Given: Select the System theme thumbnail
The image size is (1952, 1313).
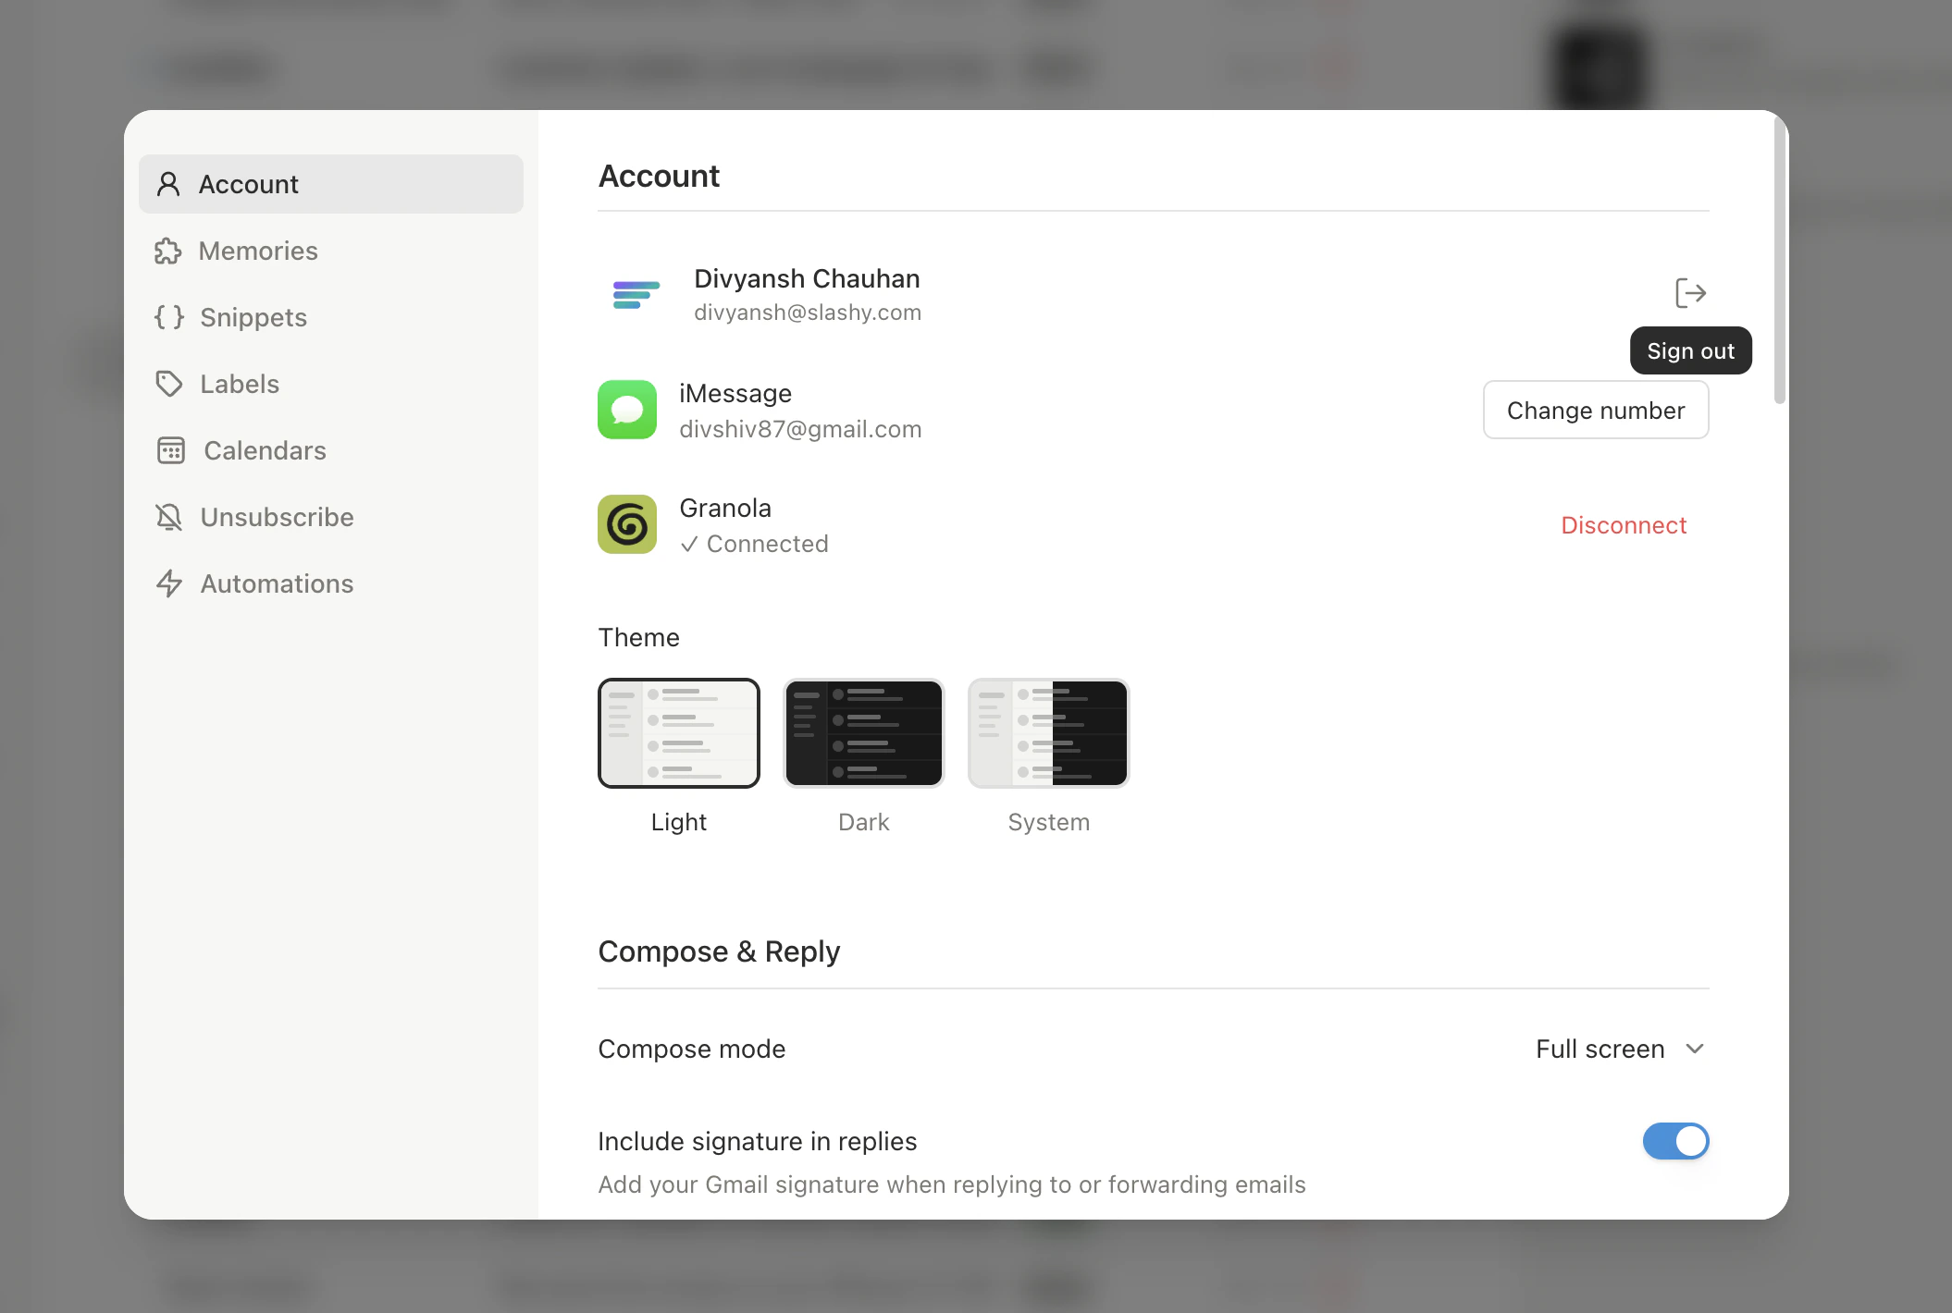Looking at the screenshot, I should coord(1048,732).
